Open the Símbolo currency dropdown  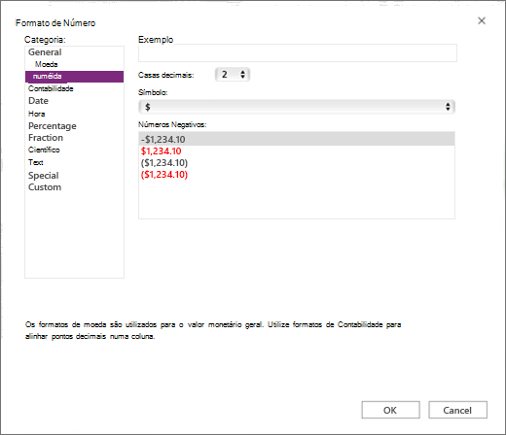tap(297, 107)
